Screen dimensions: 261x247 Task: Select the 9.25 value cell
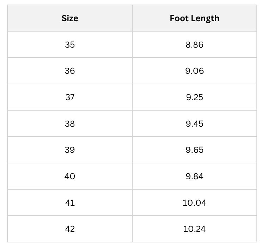[195, 97]
